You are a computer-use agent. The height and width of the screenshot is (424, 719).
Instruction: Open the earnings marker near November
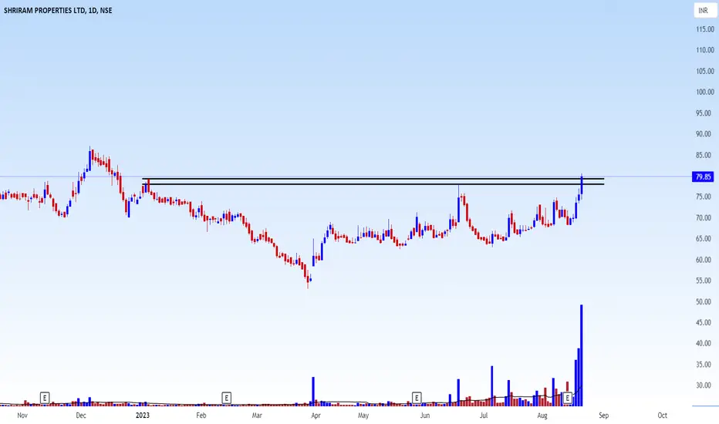coord(45,398)
